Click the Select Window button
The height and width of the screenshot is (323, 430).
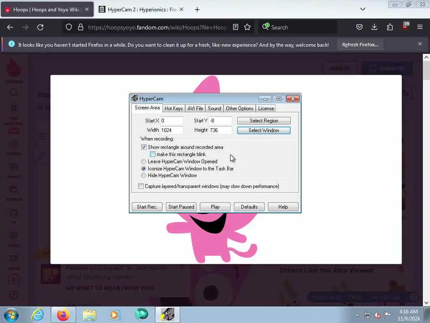click(x=264, y=130)
